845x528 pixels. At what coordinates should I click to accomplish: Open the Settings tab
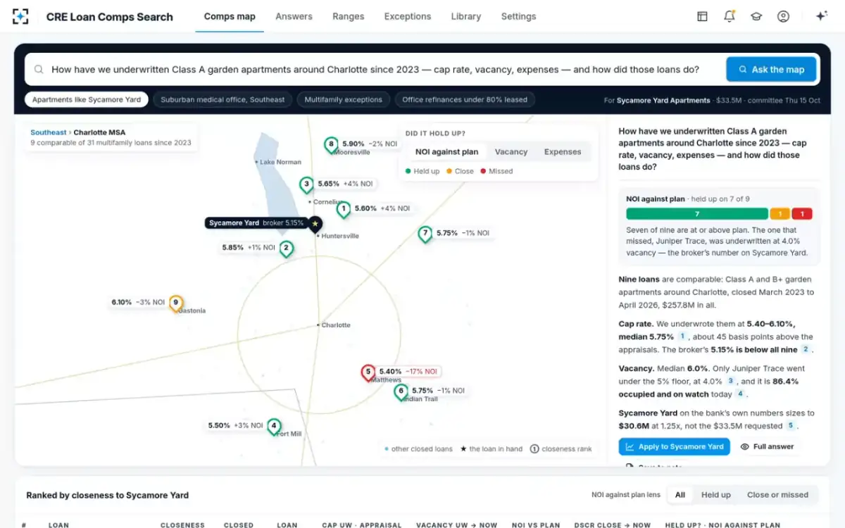[519, 16]
